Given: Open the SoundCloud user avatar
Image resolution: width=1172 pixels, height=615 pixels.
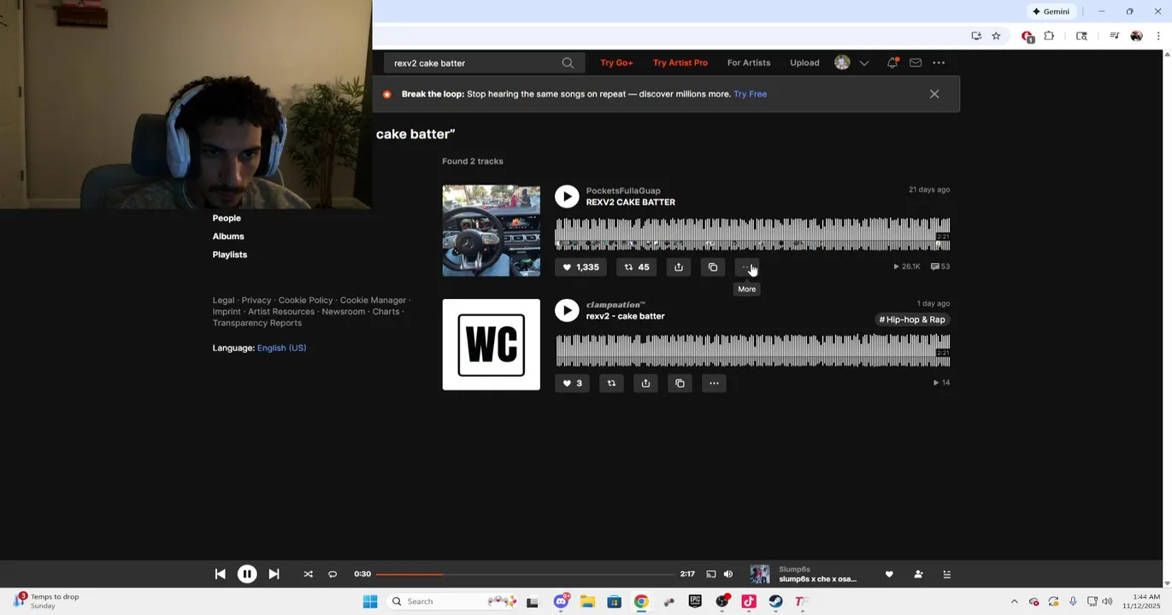Looking at the screenshot, I should (x=842, y=62).
